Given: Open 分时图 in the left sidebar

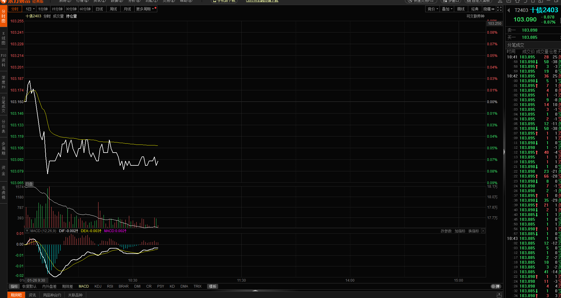Looking at the screenshot, I should (4, 16).
